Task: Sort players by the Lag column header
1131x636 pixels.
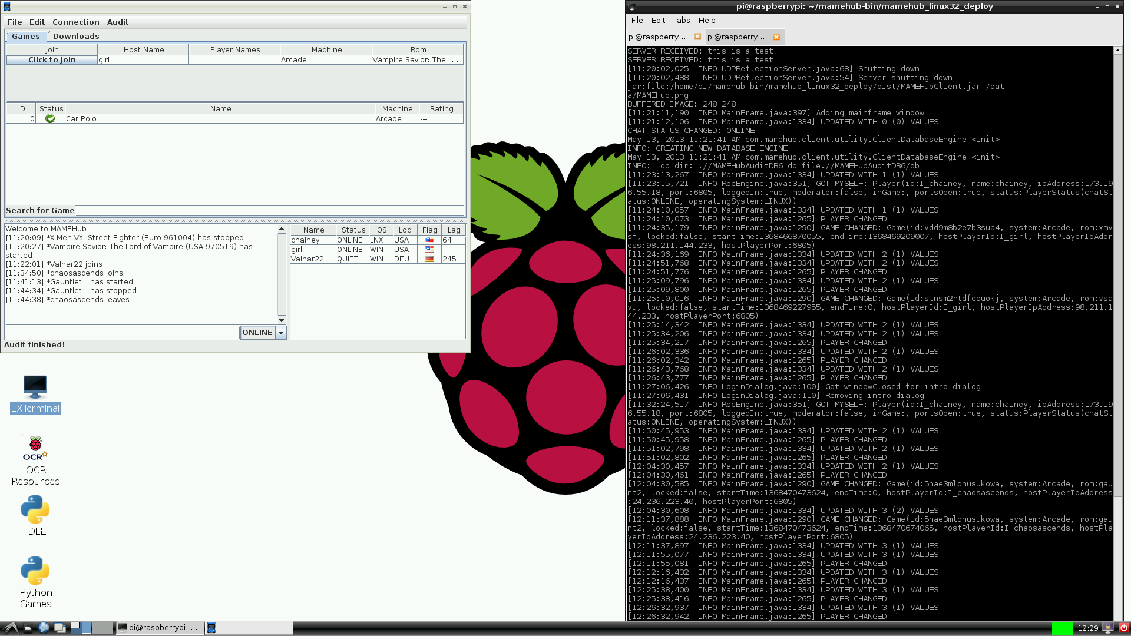Action: [454, 230]
